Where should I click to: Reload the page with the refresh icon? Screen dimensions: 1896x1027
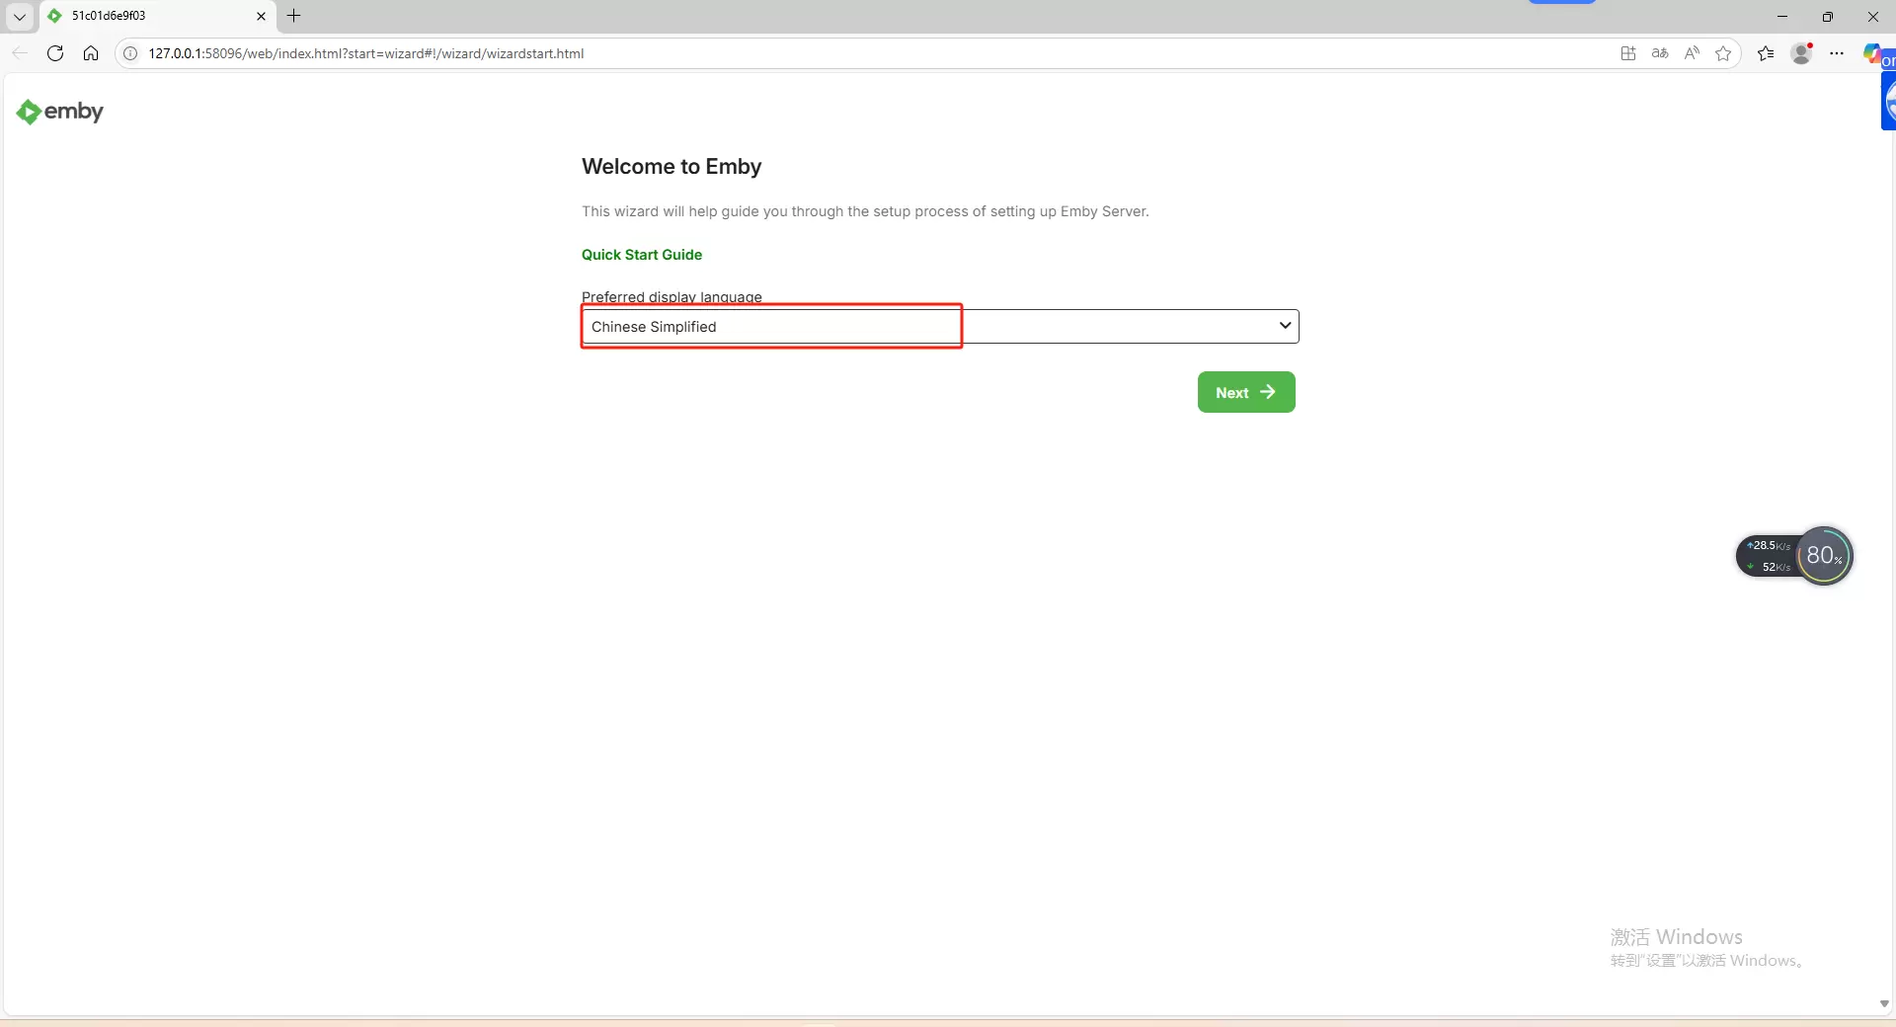pyautogui.click(x=55, y=53)
